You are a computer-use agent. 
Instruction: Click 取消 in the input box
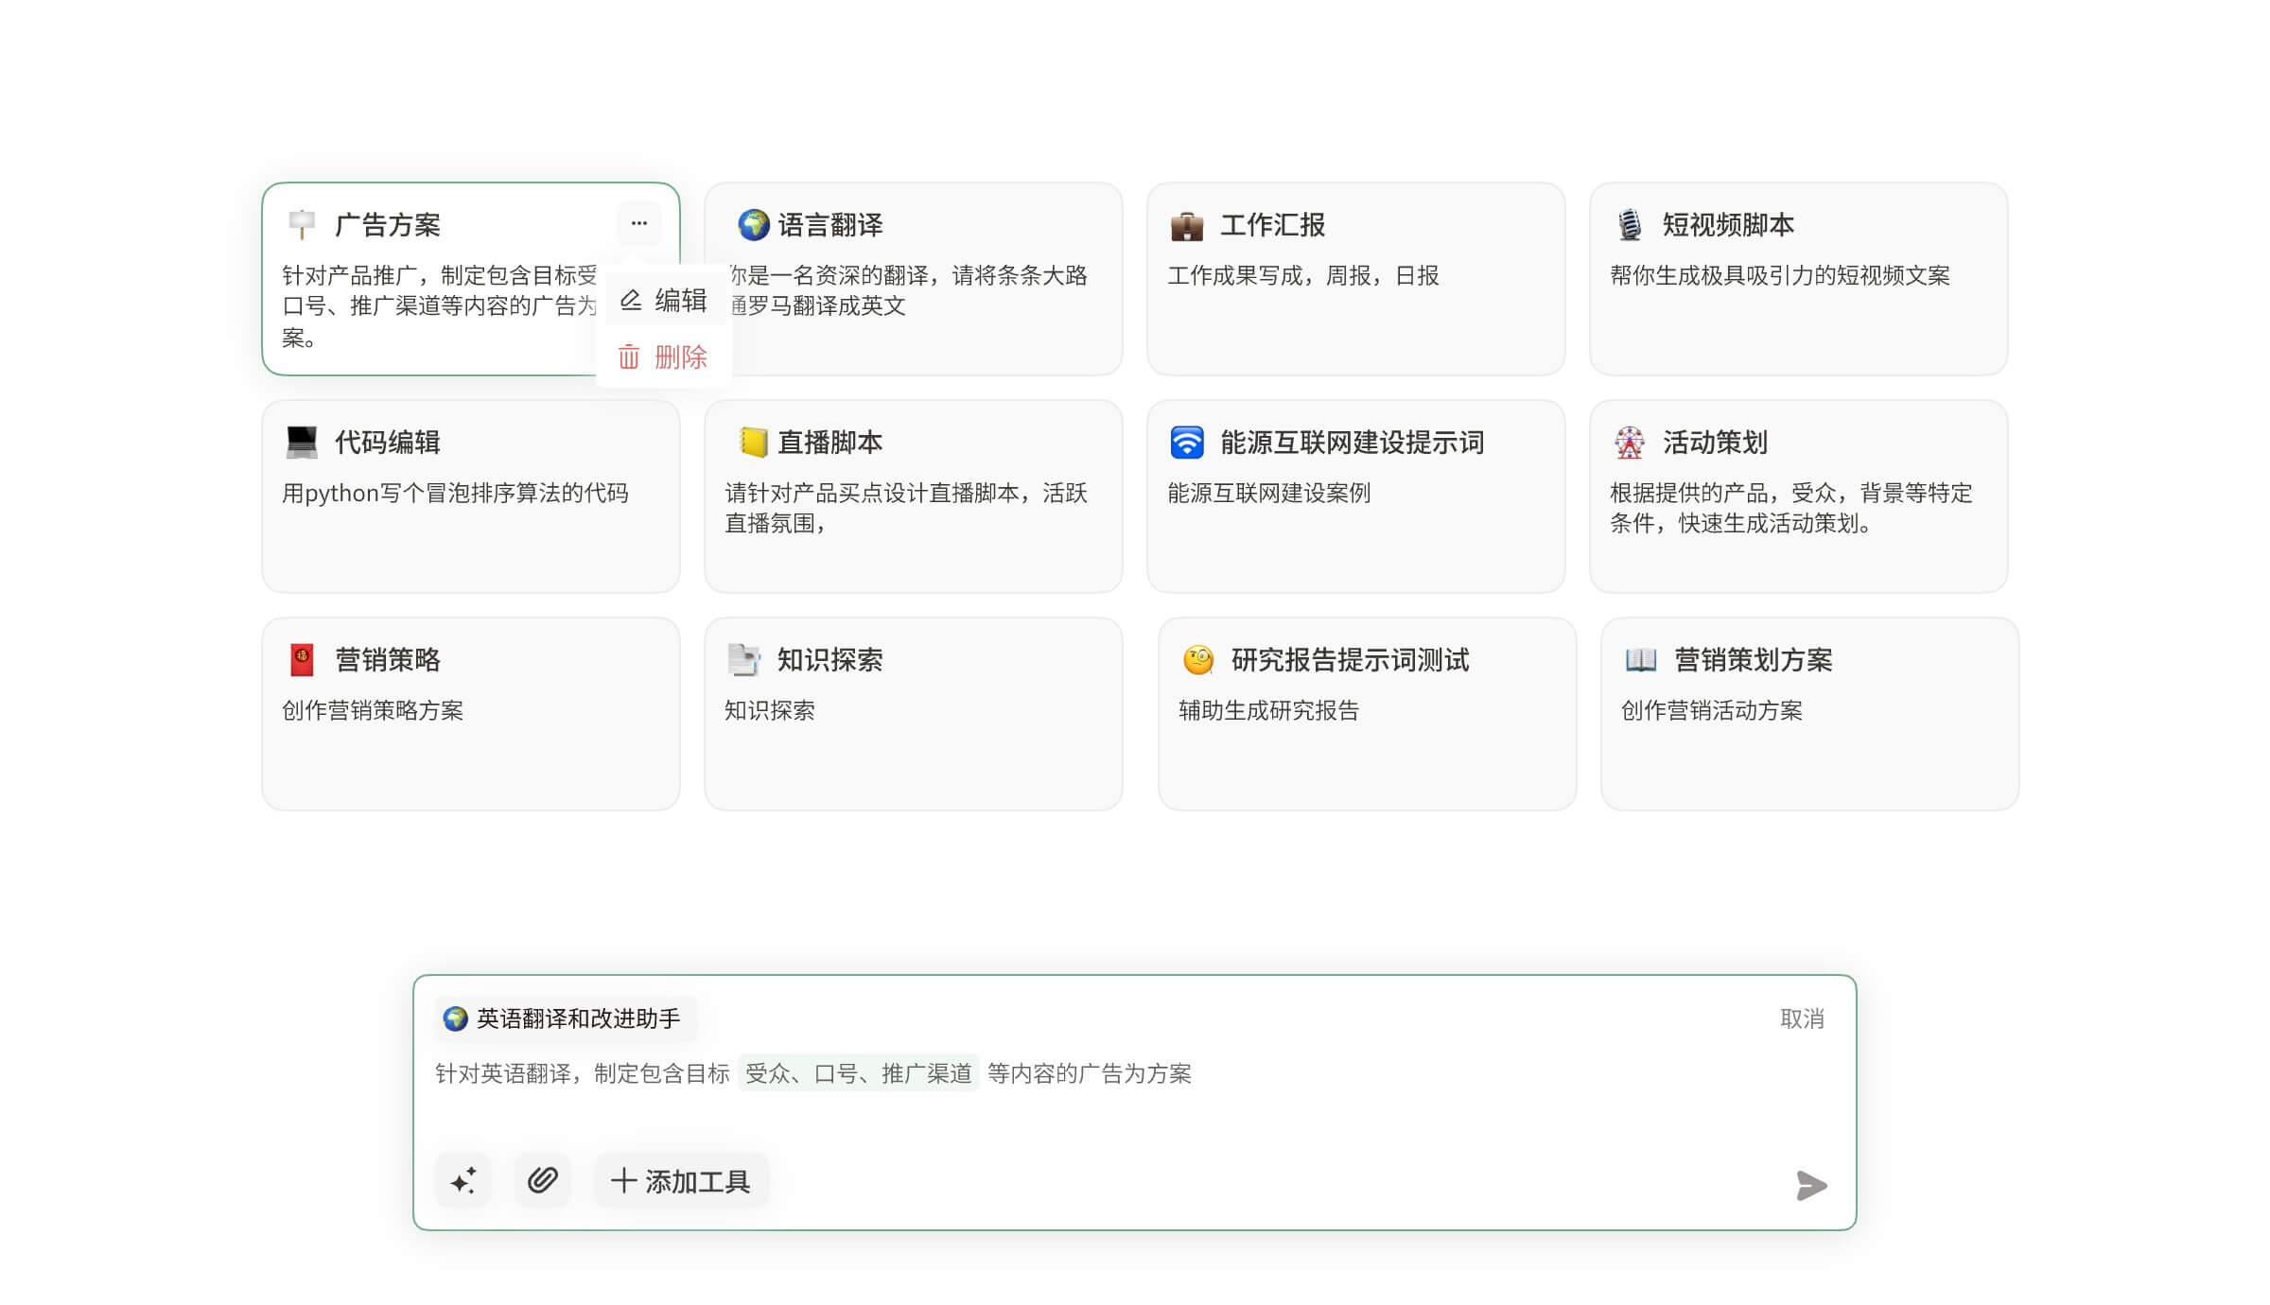[1802, 1018]
